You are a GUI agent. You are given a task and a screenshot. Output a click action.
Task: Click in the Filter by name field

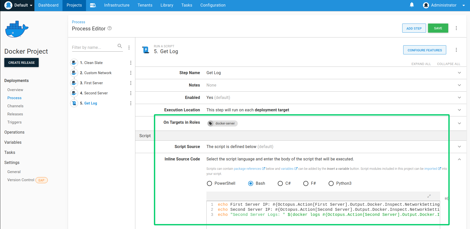pos(94,47)
